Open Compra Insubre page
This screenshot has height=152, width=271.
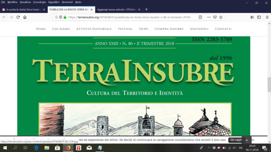[169, 29]
